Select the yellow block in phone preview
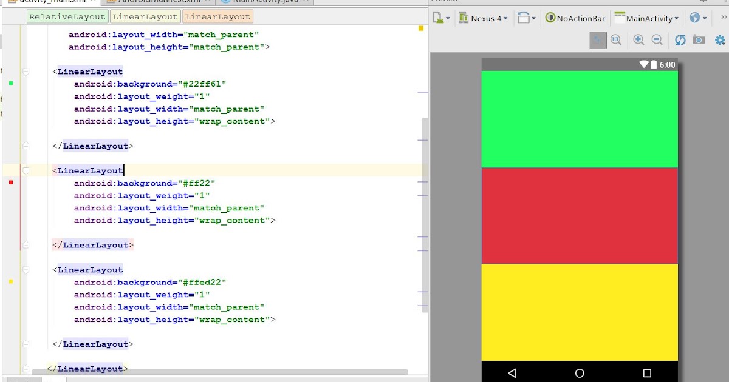 point(580,312)
